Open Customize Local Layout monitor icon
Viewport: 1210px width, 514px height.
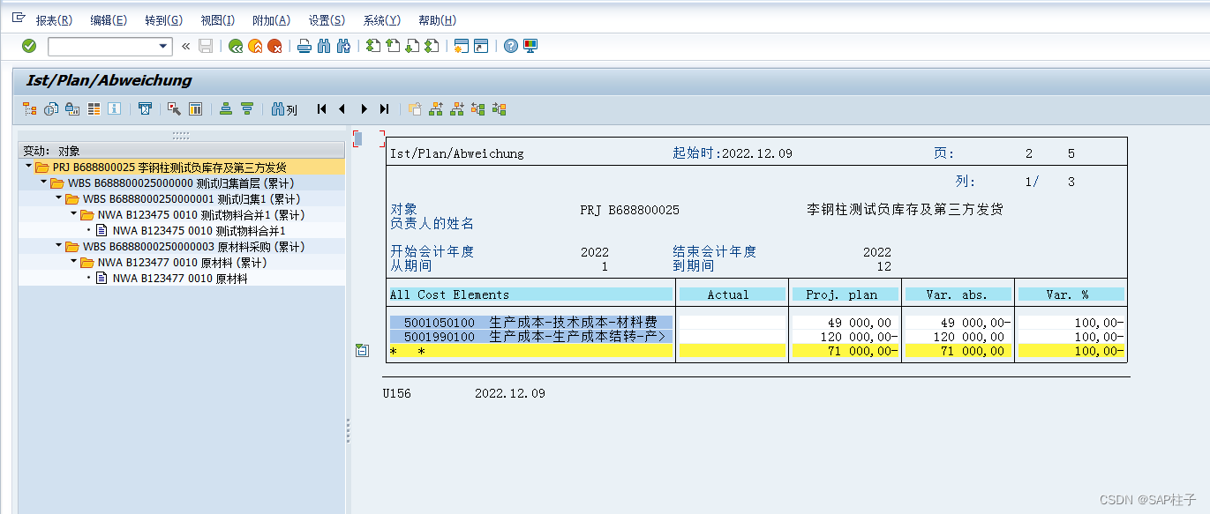coord(530,46)
